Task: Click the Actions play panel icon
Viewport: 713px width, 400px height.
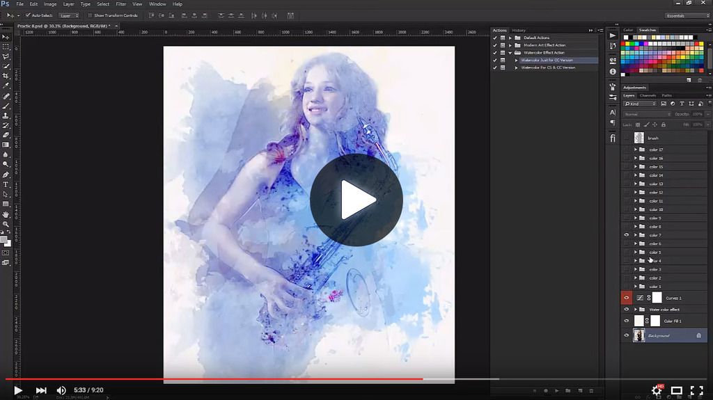Action: (613, 35)
